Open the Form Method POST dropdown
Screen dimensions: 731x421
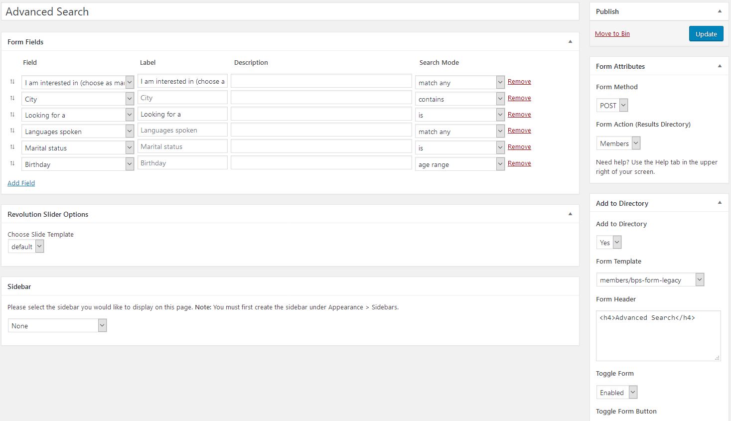tap(612, 105)
